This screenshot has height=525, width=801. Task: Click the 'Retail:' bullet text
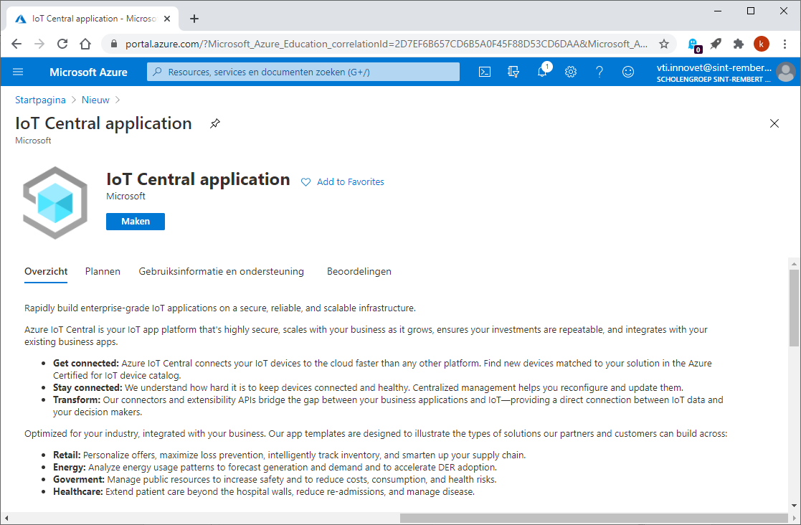point(67,455)
